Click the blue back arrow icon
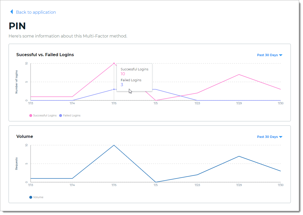This screenshot has width=303, height=215. [x=11, y=12]
